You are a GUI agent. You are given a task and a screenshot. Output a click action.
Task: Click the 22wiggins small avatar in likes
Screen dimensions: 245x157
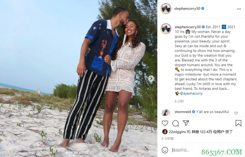tap(165, 132)
